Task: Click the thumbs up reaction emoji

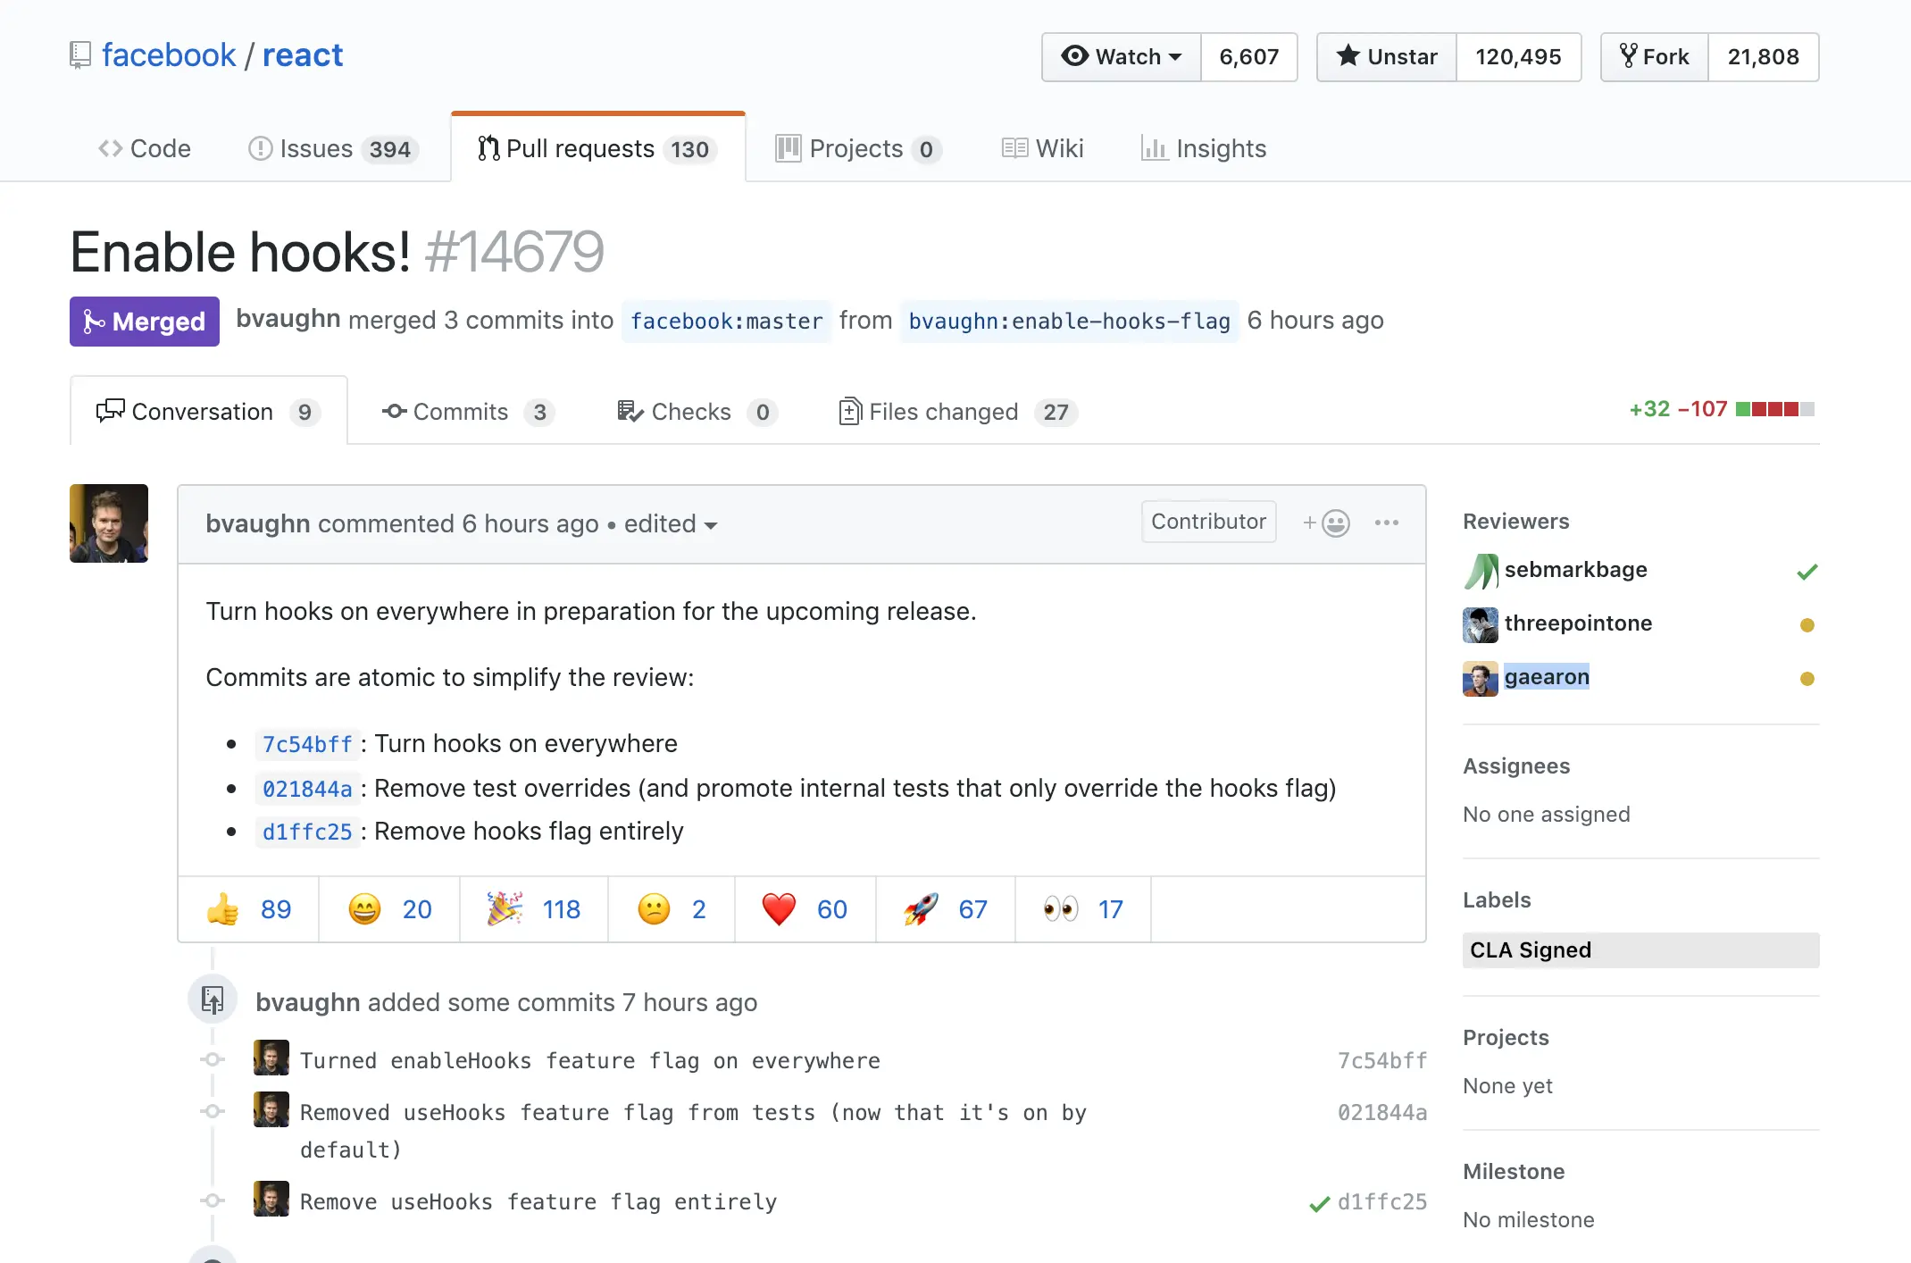Action: (223, 909)
